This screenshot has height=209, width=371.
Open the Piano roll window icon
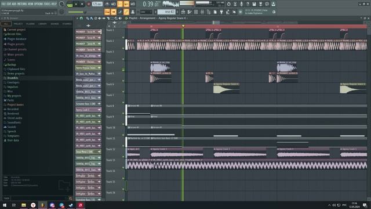tap(190, 12)
